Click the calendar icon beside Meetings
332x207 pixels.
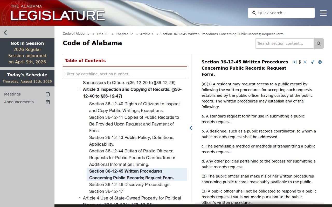tap(48, 94)
